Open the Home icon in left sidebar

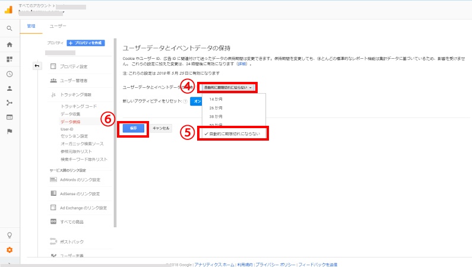[x=9, y=44]
